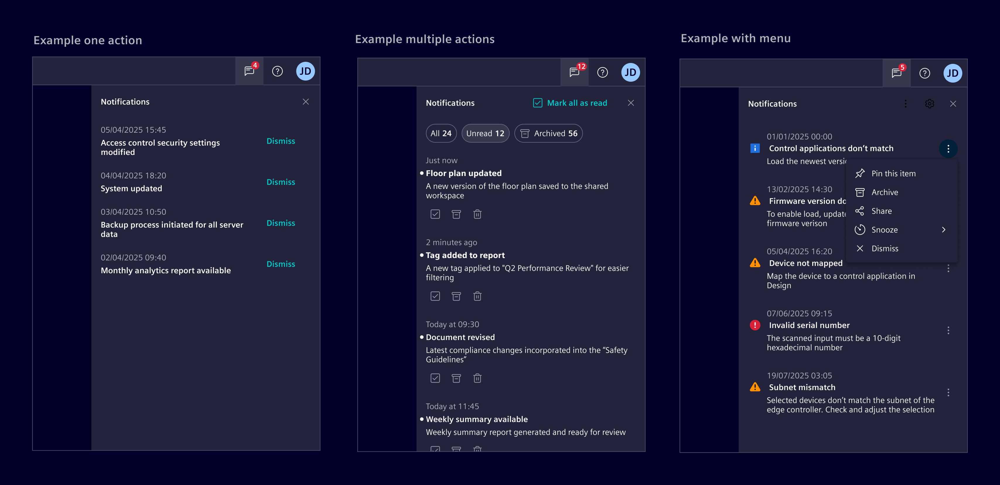The image size is (1000, 485).
Task: Open overflow menu in Notifications header
Action: tap(906, 104)
